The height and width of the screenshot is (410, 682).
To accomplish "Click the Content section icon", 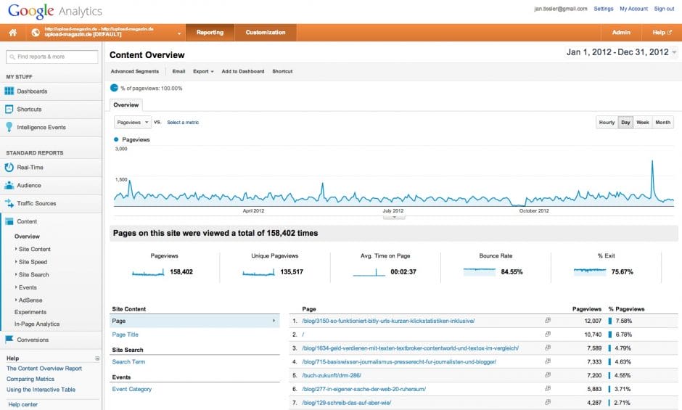I will tap(9, 221).
